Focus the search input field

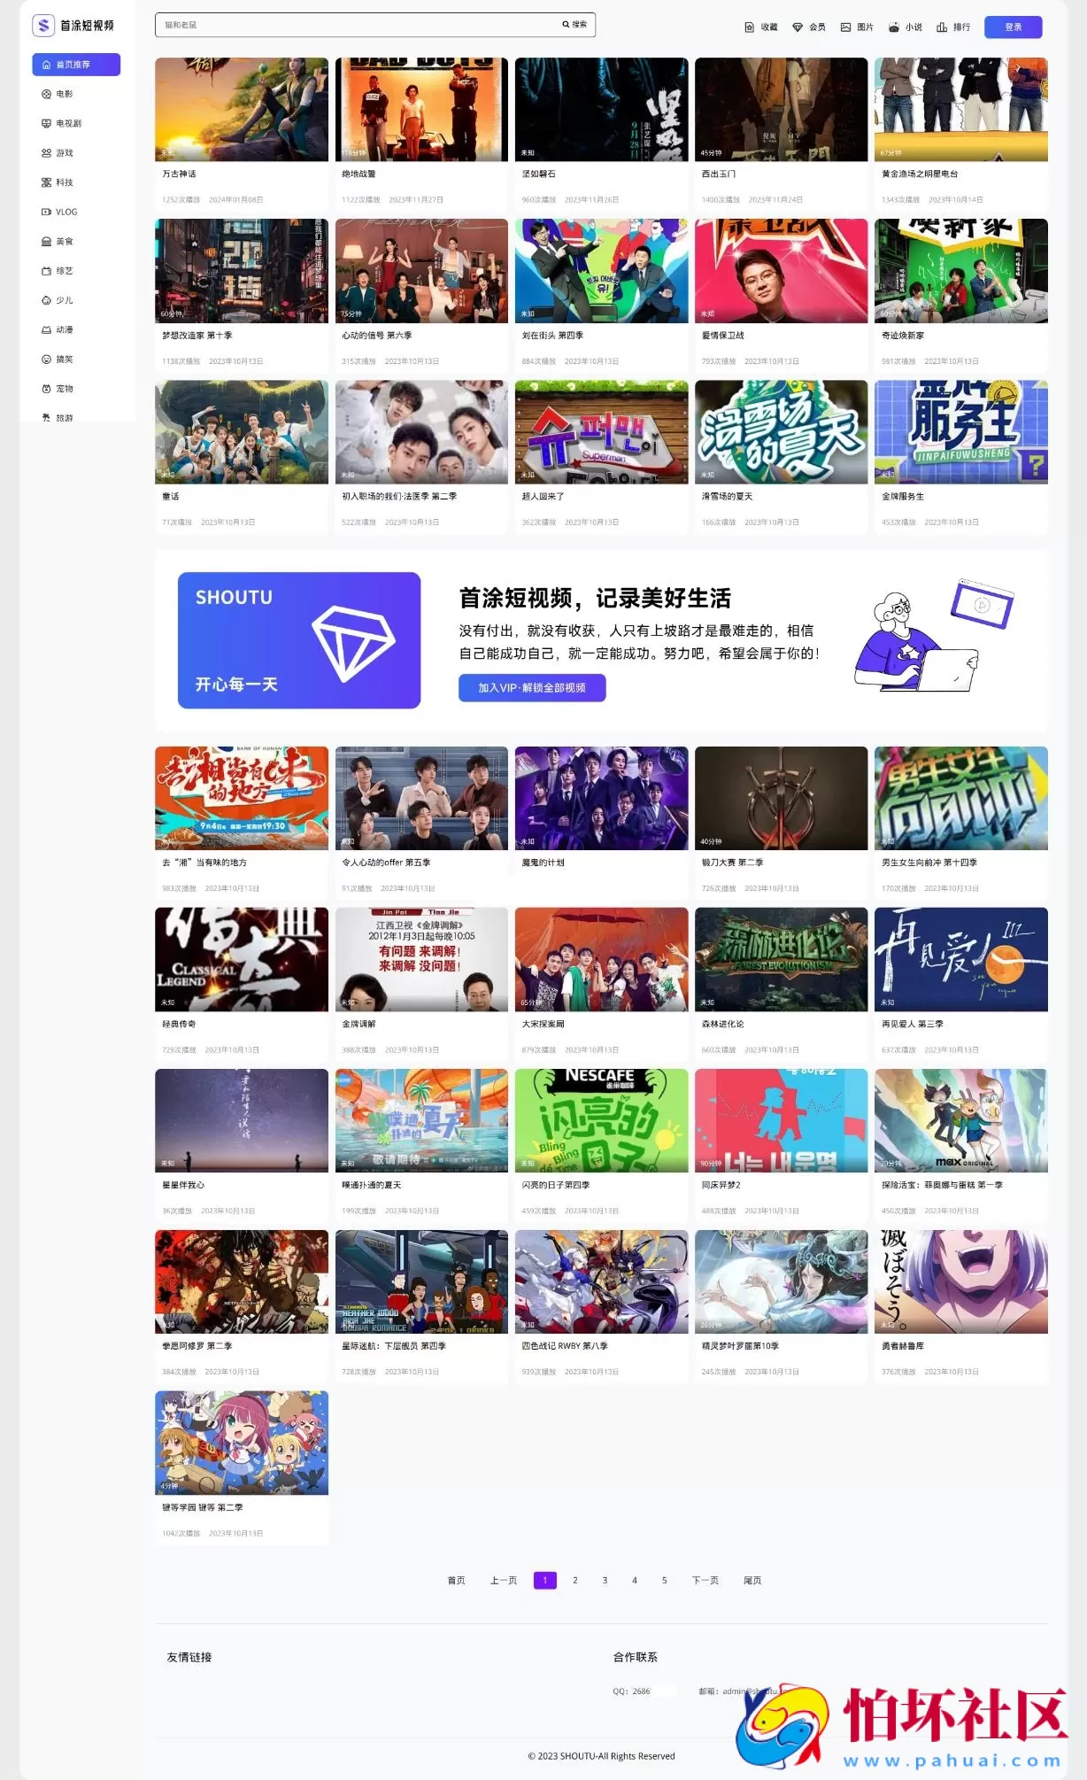pos(354,25)
